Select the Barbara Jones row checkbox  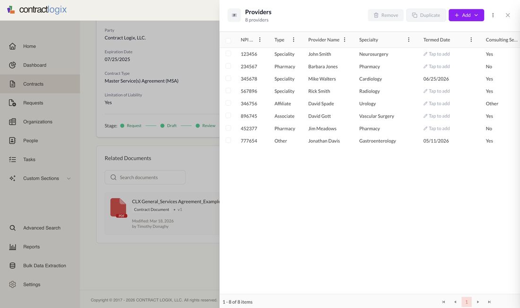coord(228,66)
